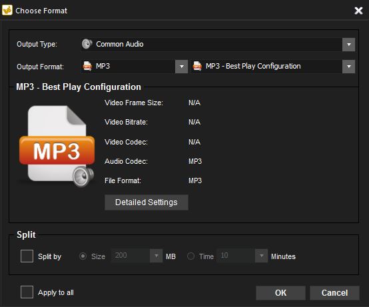This screenshot has height=307, width=369.
Task: Click the Video Bitrate label
Action: (x=126, y=122)
